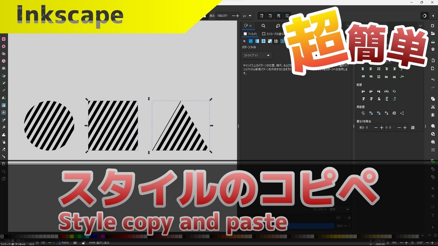Select the Text tool (A icon)

point(4,98)
